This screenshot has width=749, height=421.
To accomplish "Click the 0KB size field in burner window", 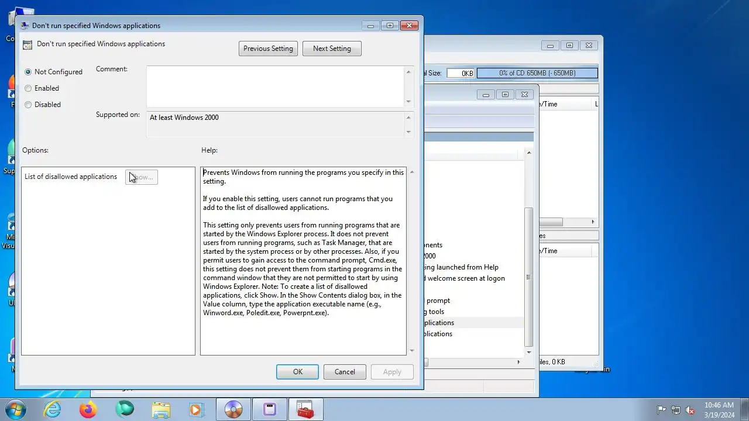I will coord(461,73).
